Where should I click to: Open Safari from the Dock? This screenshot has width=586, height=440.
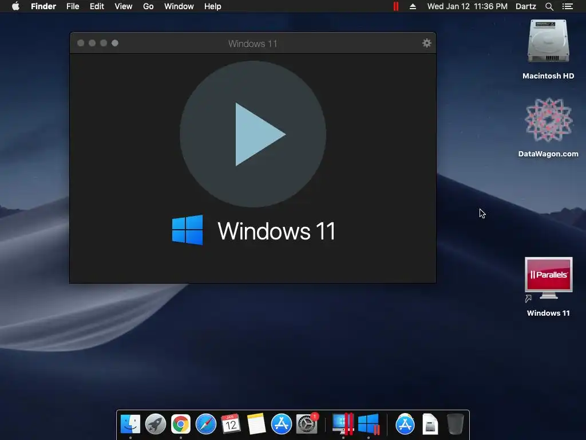(x=206, y=425)
